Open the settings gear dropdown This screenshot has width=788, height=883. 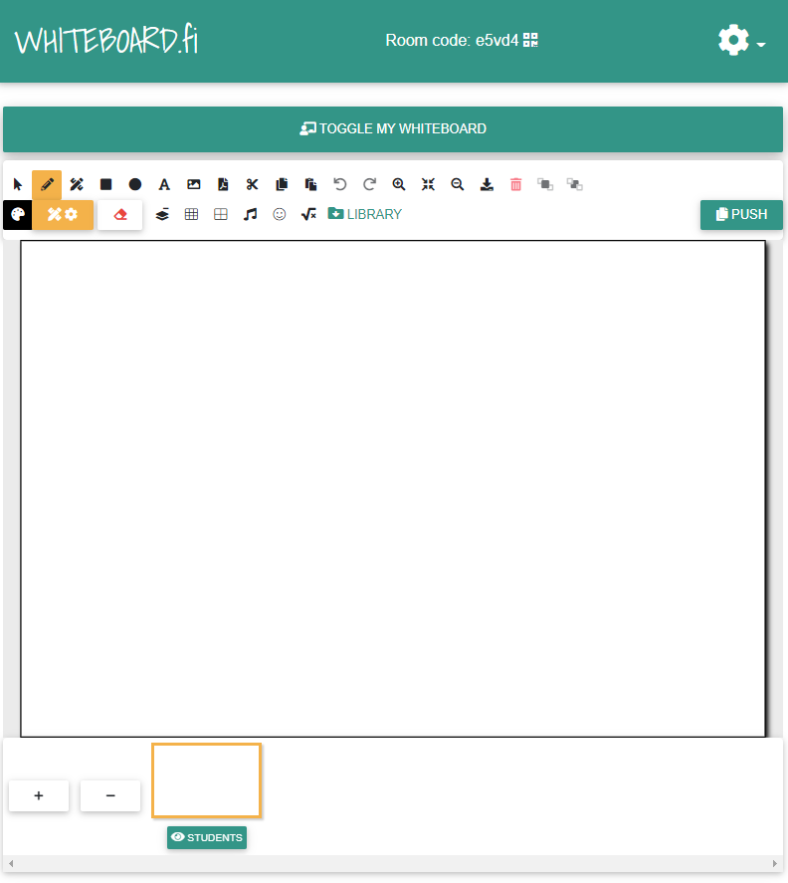click(x=740, y=41)
